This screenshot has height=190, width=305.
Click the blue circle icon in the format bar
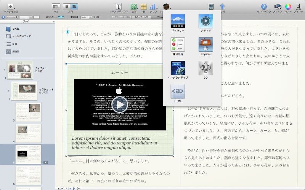tap(3, 17)
